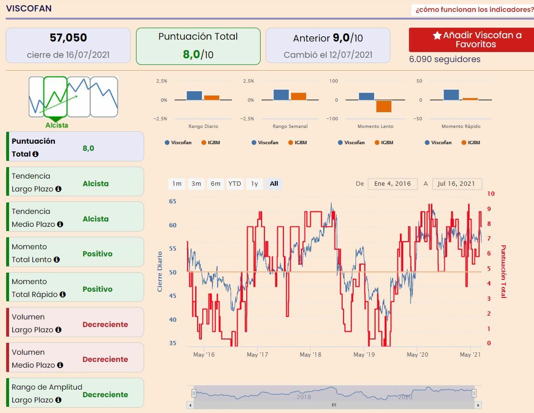Toggle IGBM series in Rango Semanal legend
534x413 pixels.
[297, 142]
